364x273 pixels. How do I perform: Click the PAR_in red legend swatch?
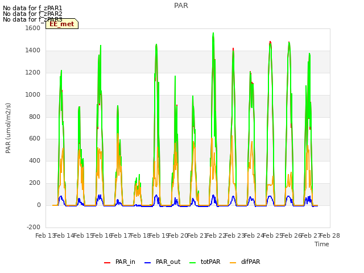(x=107, y=263)
